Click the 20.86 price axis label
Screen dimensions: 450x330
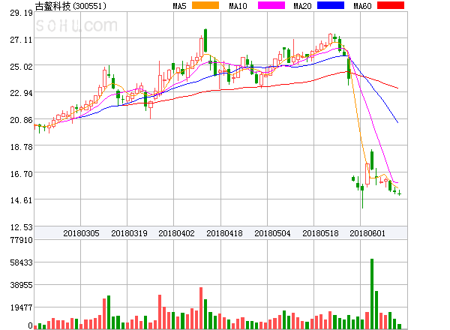coord(21,120)
